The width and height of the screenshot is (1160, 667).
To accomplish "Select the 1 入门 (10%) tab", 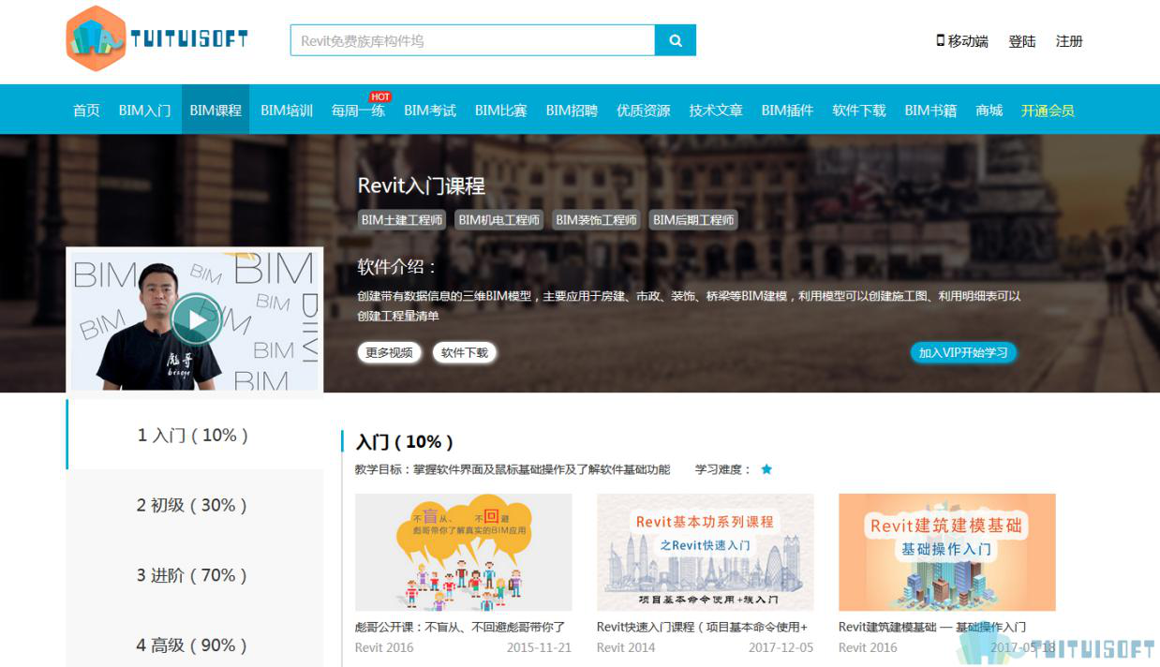I will point(195,435).
